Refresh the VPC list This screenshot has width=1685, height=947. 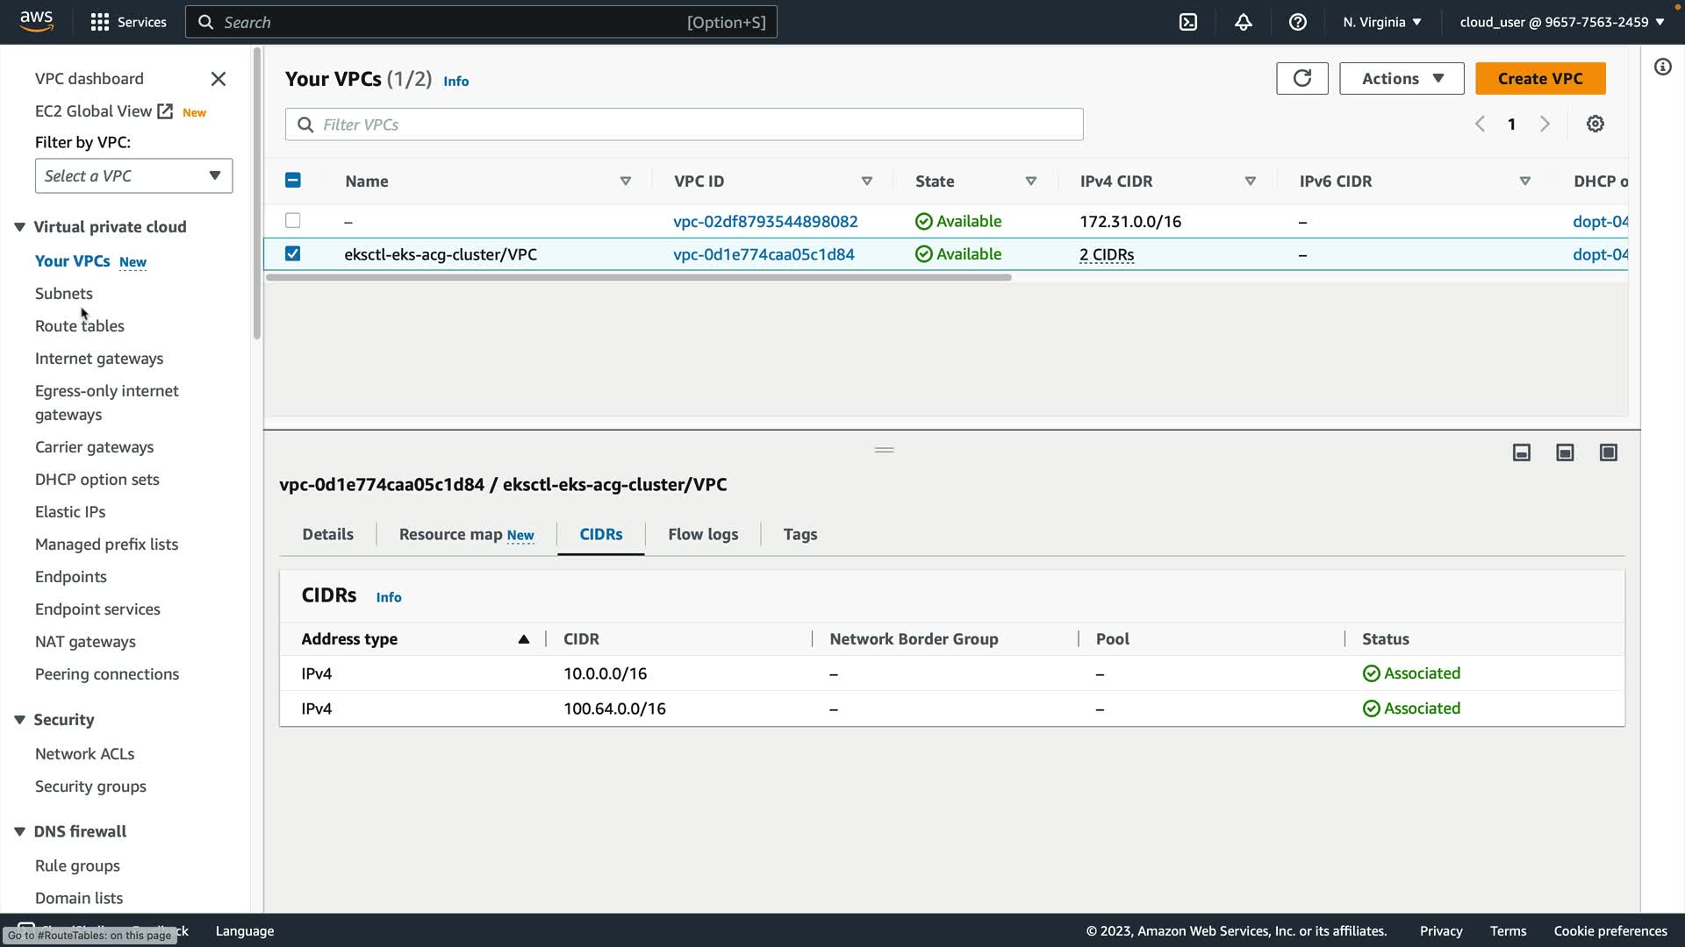click(x=1301, y=78)
